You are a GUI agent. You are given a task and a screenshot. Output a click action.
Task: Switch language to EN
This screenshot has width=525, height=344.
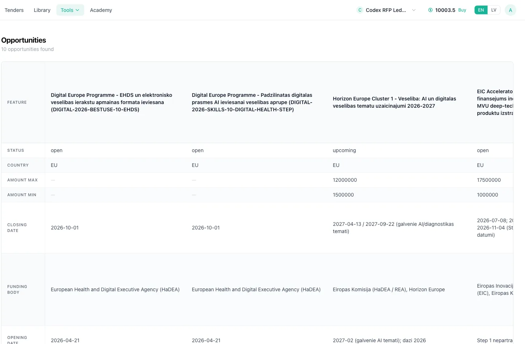pos(481,10)
